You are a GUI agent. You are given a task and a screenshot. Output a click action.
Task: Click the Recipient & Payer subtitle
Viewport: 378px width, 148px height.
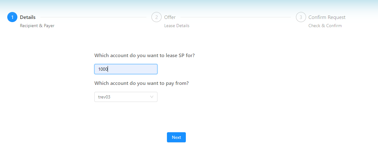click(37, 26)
